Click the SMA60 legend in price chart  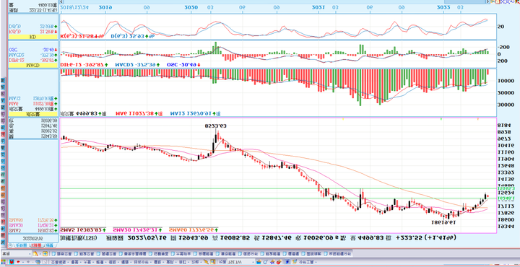[194, 229]
